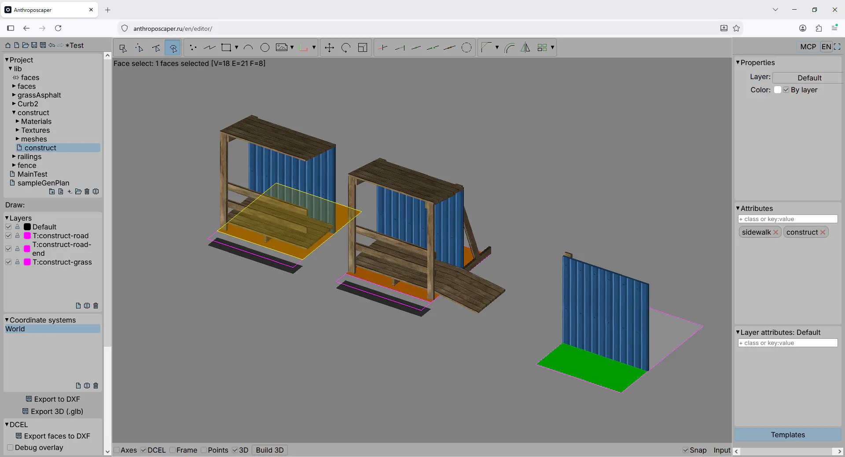Open the sampleGenPlan file

pyautogui.click(x=43, y=183)
